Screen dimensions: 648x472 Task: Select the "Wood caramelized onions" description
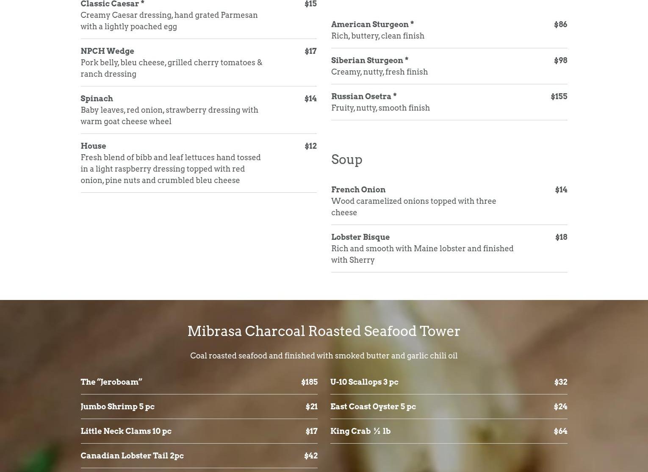pyautogui.click(x=414, y=207)
